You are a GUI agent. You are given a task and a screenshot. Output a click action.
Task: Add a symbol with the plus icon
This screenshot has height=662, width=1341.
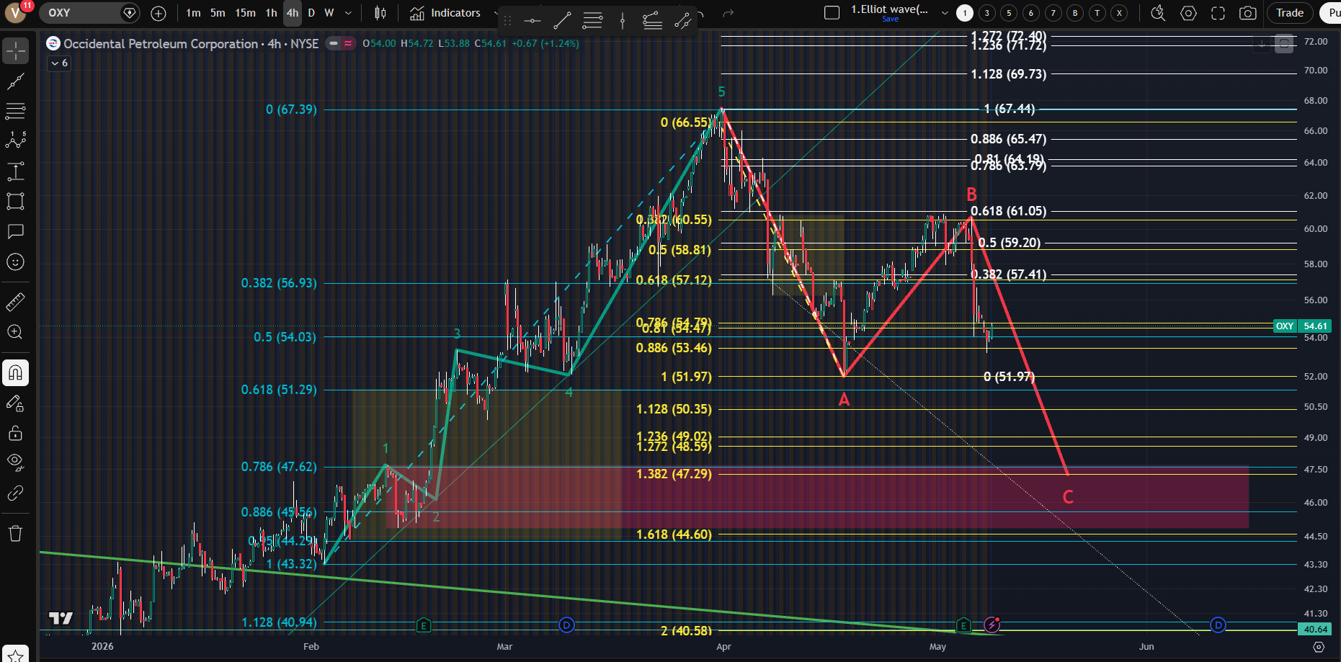[159, 13]
